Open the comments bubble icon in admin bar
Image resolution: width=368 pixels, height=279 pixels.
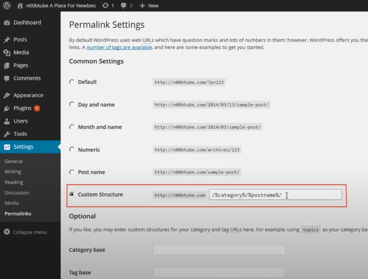[123, 6]
